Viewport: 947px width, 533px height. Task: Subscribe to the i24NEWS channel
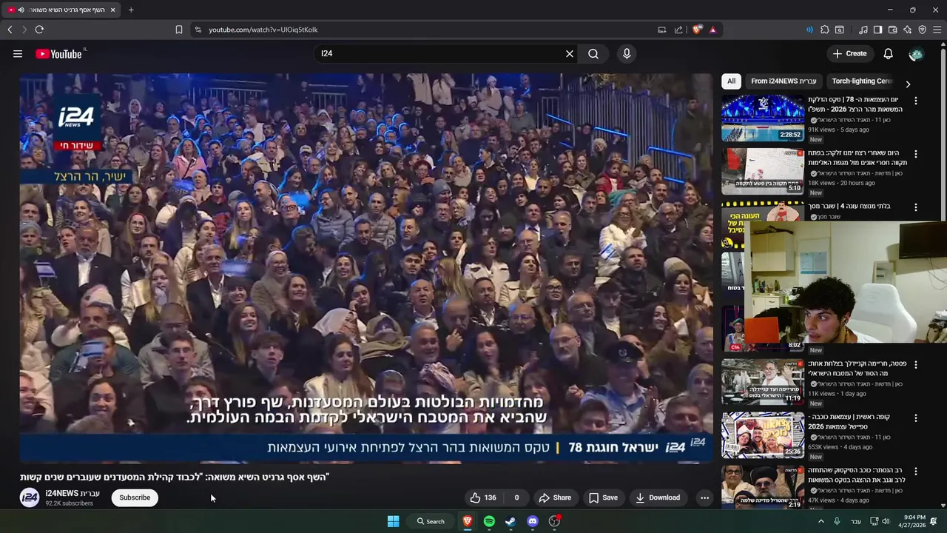point(135,497)
